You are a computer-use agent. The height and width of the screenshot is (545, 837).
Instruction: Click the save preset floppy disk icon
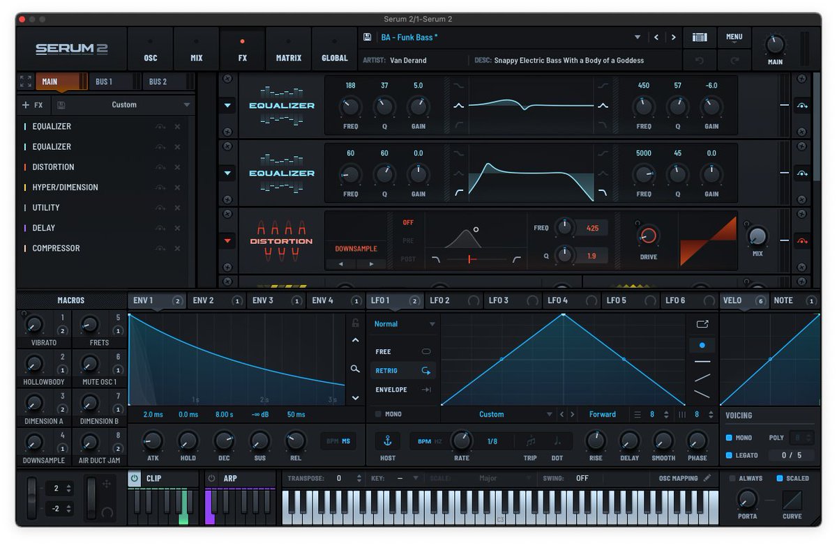(x=368, y=37)
